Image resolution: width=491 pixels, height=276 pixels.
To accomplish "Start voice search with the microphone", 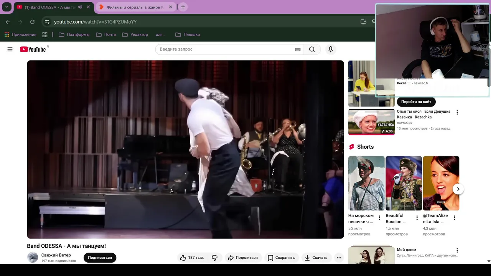I will [330, 49].
